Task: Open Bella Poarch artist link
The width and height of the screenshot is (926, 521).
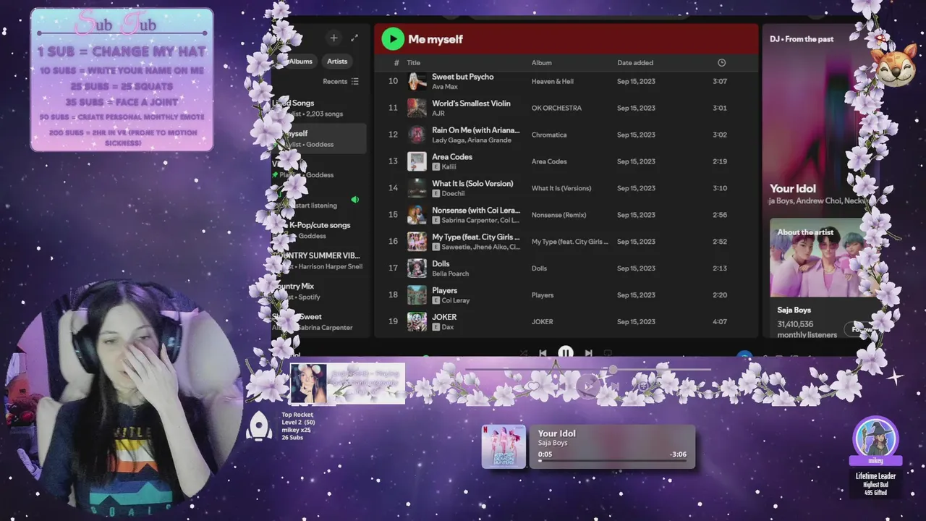Action: [x=451, y=274]
